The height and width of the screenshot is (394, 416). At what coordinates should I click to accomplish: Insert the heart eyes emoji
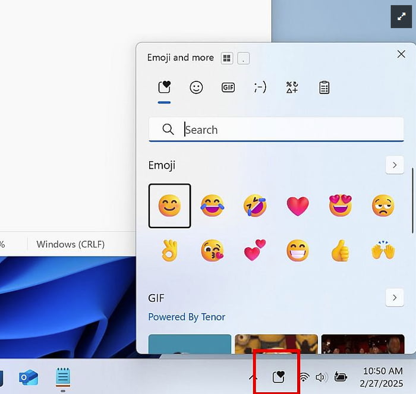point(341,206)
